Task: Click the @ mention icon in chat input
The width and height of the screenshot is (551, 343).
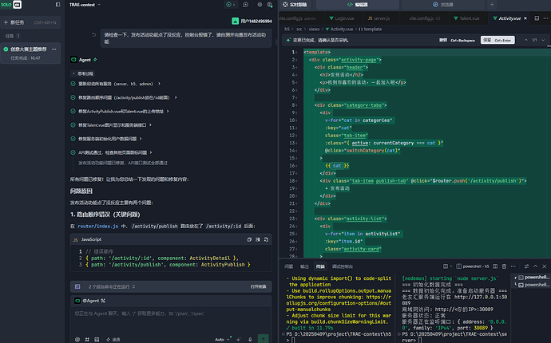Action: (x=77, y=340)
